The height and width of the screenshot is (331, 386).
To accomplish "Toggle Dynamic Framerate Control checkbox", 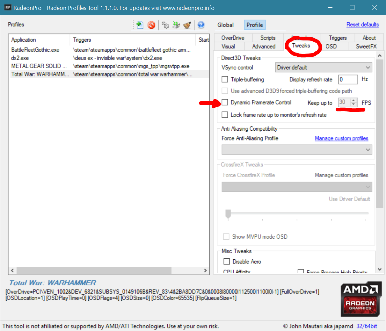I will 225,102.
